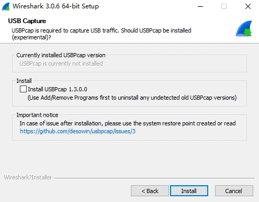259x202 pixels.
Task: Click the "USBPcap is currently not installed" status text
Action: (61, 63)
